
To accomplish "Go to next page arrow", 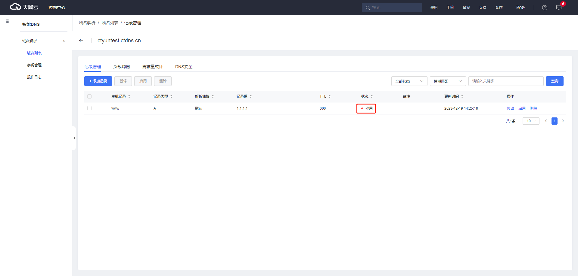I will click(563, 121).
